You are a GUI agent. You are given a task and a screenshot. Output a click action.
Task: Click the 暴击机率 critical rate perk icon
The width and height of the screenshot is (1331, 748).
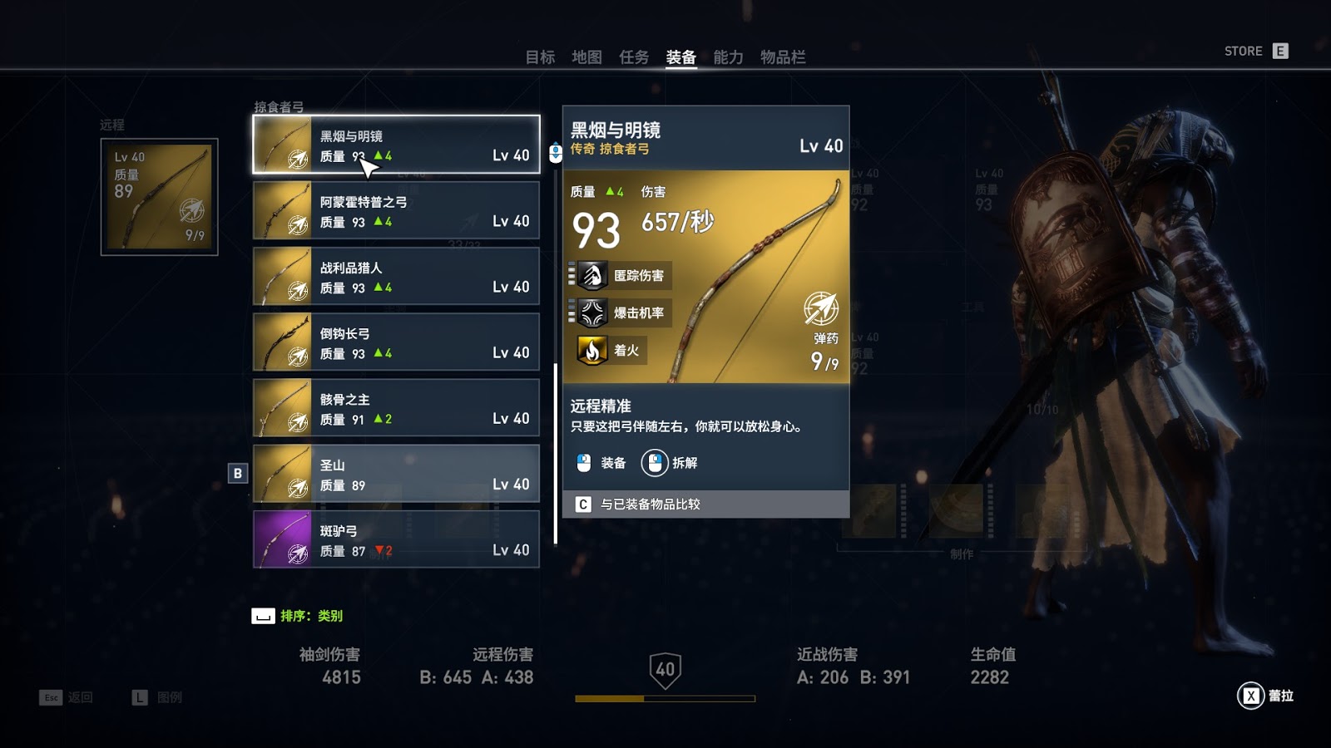(592, 312)
